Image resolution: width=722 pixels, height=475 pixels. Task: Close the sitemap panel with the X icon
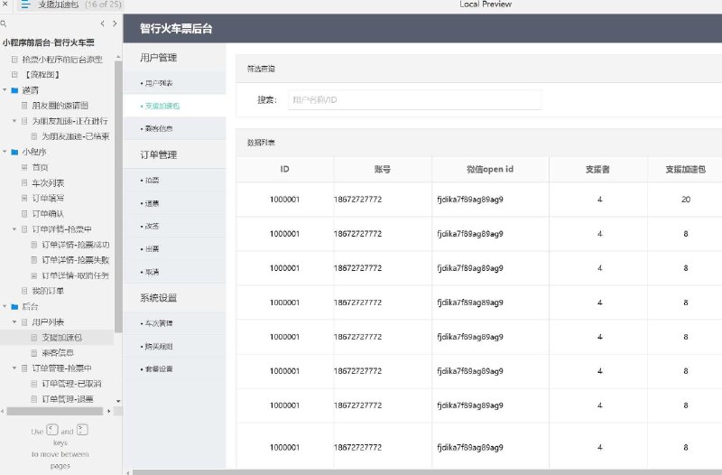coord(5,4)
